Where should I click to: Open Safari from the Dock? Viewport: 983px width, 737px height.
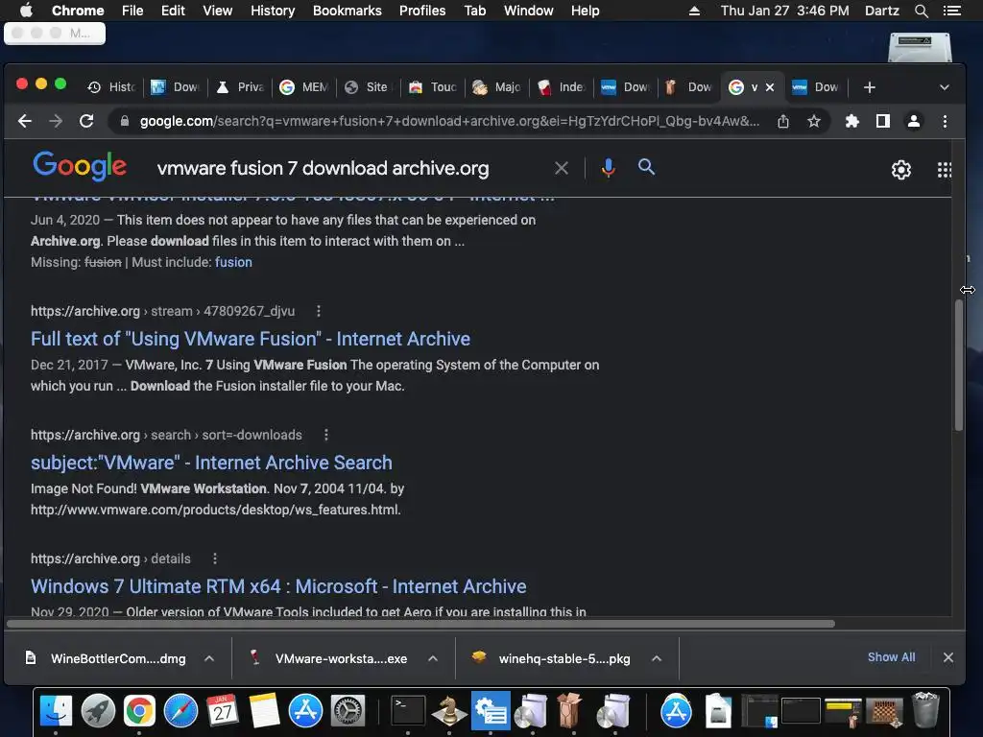pyautogui.click(x=180, y=711)
